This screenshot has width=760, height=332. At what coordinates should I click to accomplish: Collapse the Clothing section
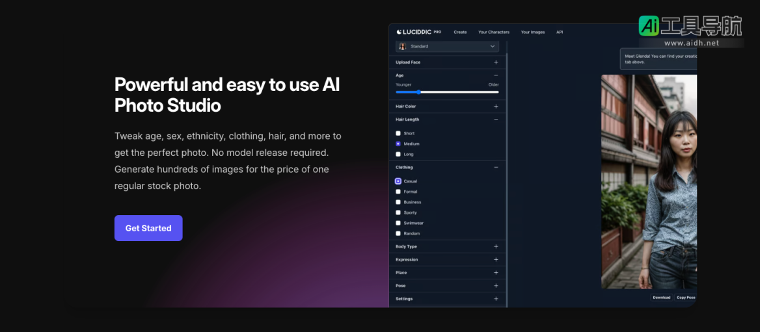pyautogui.click(x=496, y=168)
